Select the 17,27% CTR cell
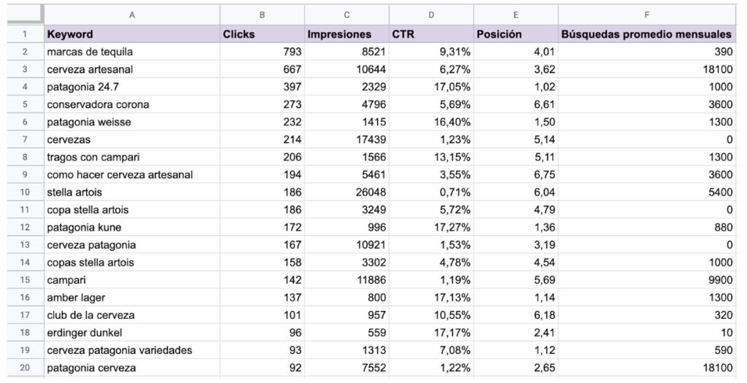This screenshot has height=383, width=747. click(x=431, y=227)
